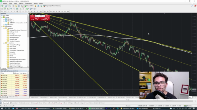This screenshot has height=110, width=197.
Task: Open the Gráficos menu
Action: click(x=21, y=3)
